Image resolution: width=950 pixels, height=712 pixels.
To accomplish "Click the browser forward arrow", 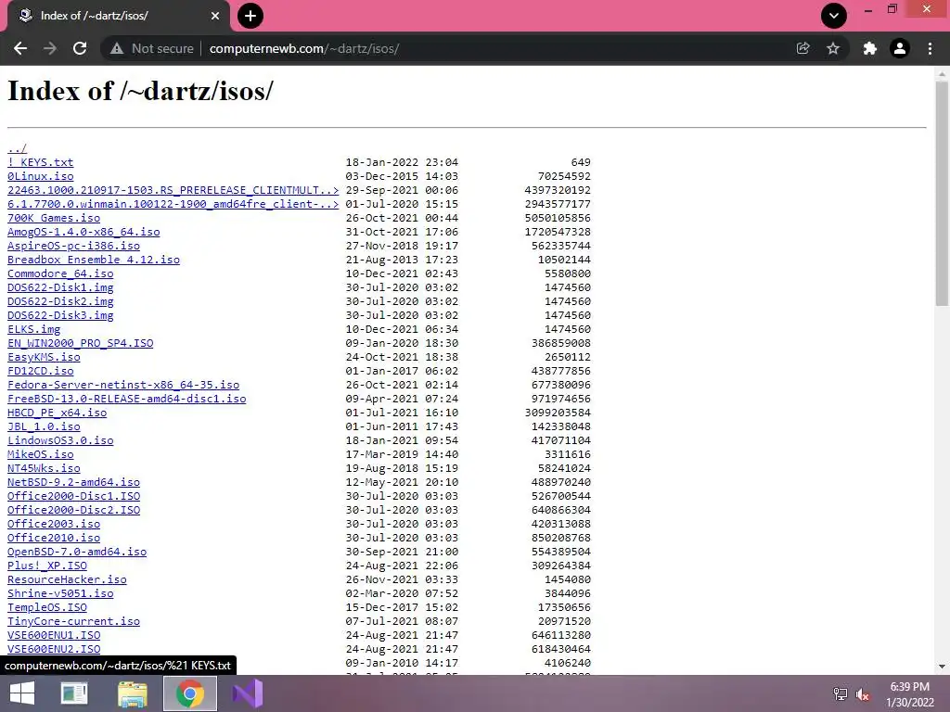I will (x=50, y=48).
